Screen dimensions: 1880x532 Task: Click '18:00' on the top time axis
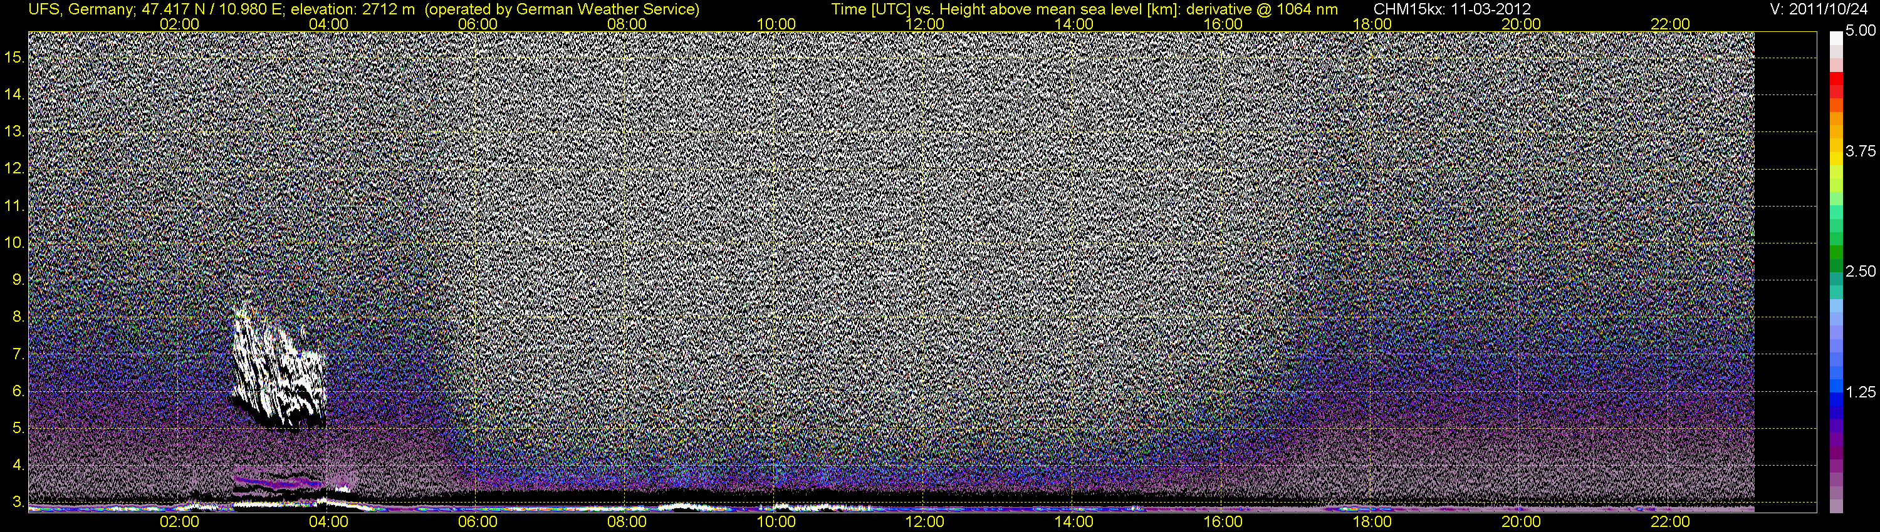click(1372, 24)
